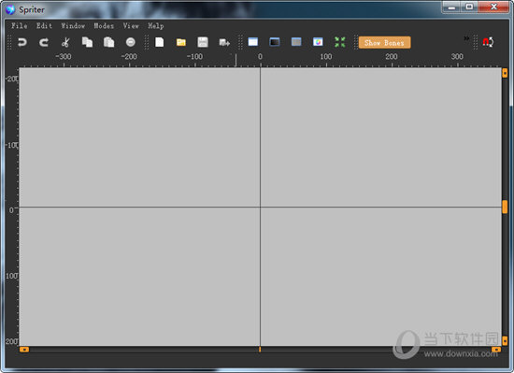
Task: Click the round delete icon
Action: point(131,42)
